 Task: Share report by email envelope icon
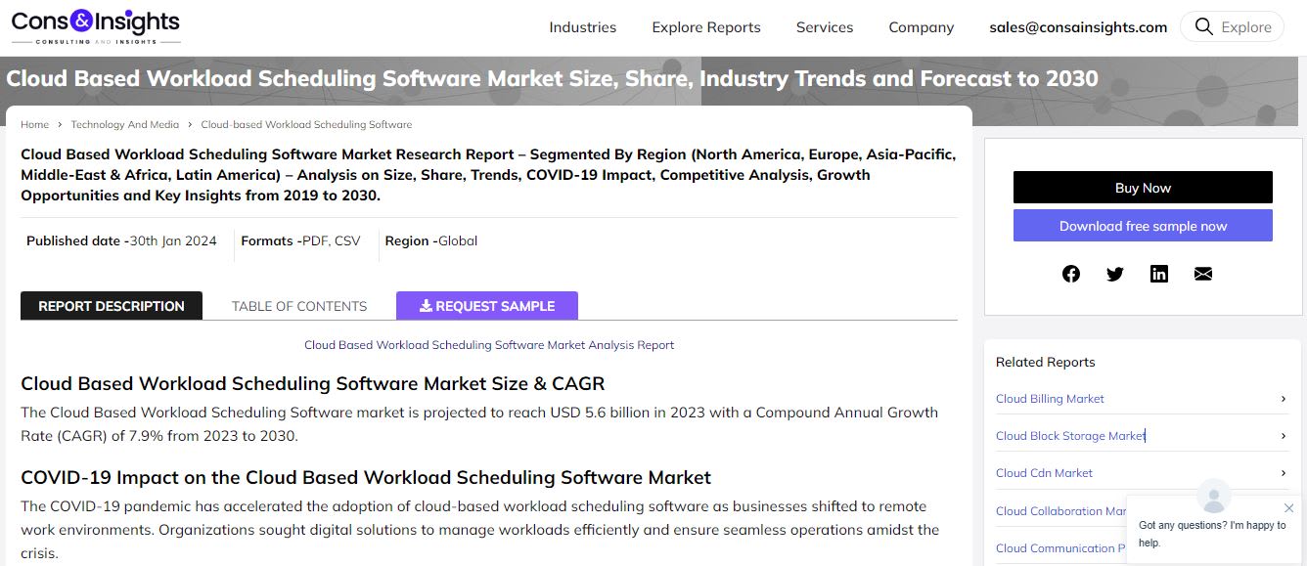1203,274
